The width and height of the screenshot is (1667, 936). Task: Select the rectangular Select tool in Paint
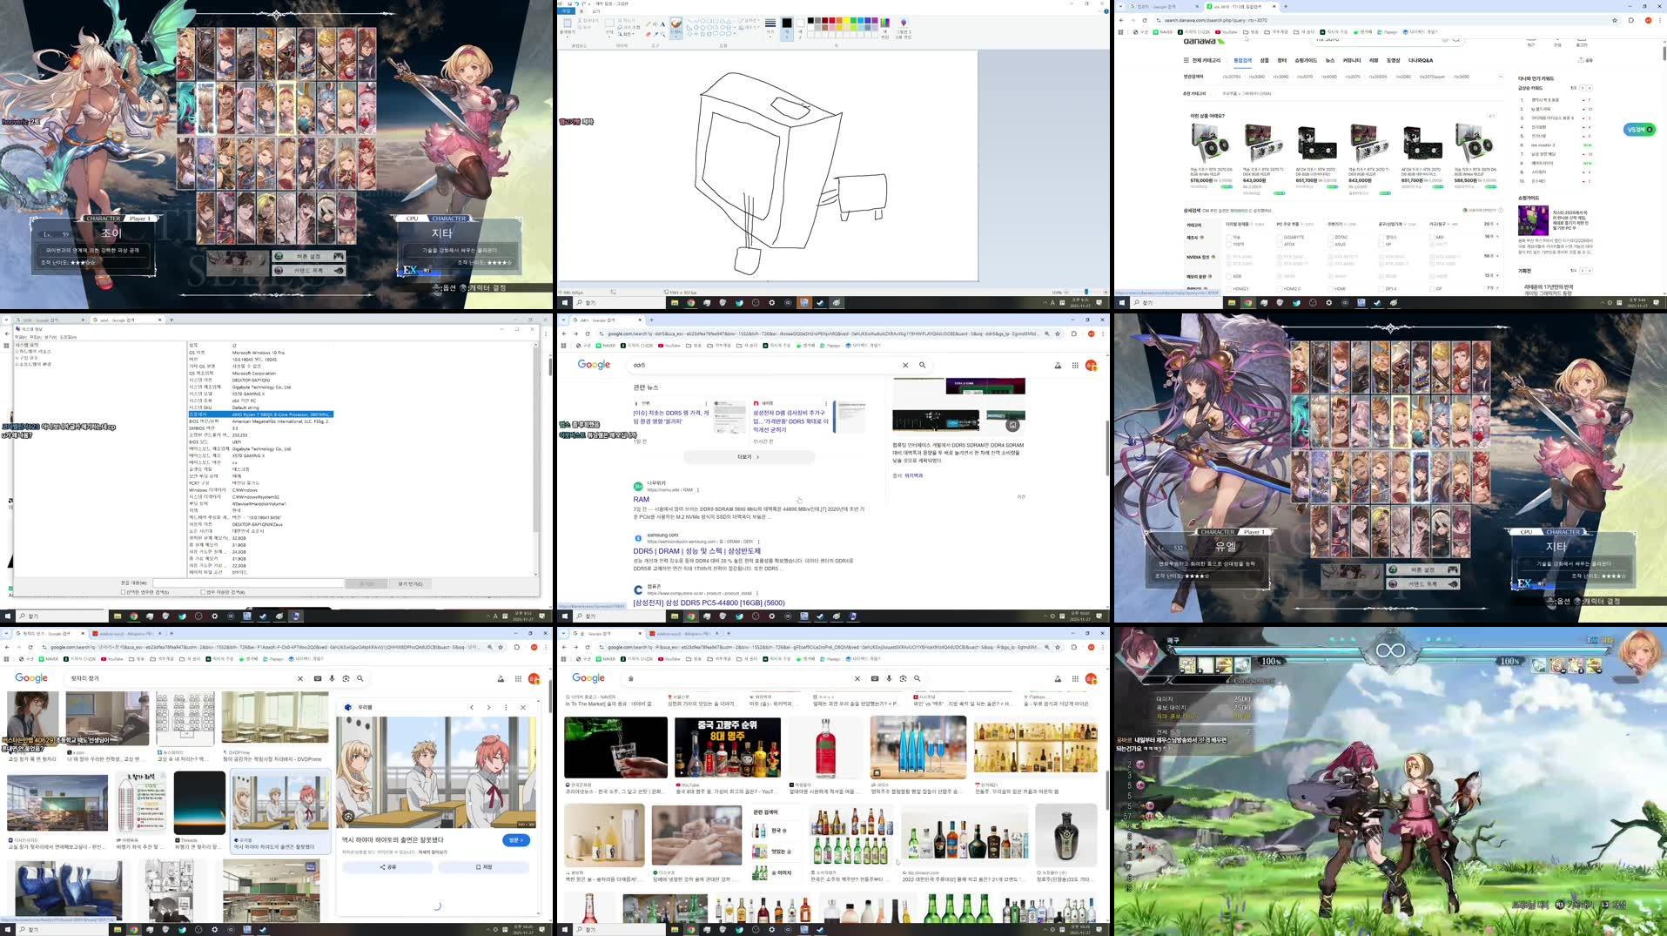[608, 23]
